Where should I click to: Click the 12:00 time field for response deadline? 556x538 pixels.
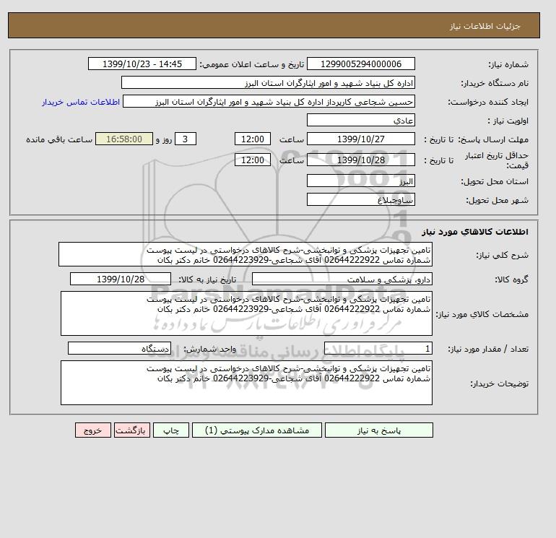point(253,139)
